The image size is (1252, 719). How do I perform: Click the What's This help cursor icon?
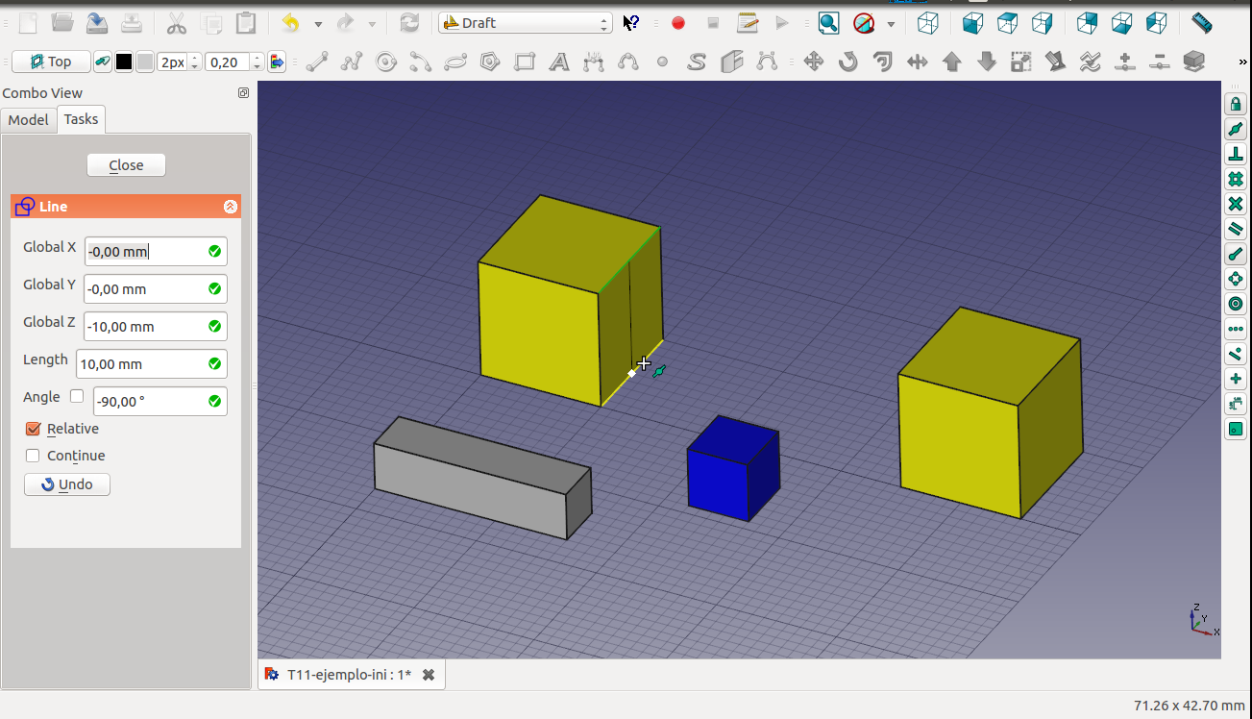(630, 23)
